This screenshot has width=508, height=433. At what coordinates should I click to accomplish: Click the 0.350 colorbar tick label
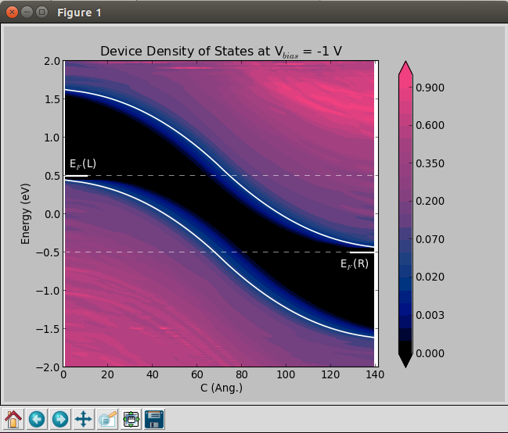pos(430,163)
